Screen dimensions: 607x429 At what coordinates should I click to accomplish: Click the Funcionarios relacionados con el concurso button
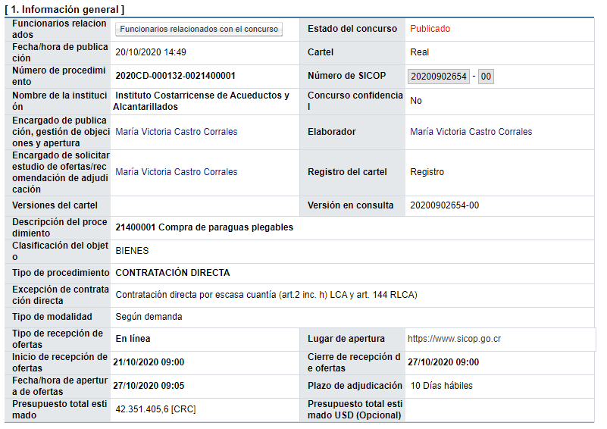point(199,30)
